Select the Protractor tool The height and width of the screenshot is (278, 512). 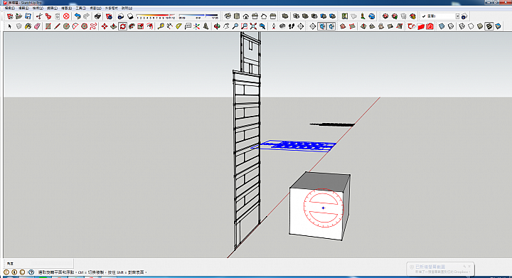tap(178, 26)
